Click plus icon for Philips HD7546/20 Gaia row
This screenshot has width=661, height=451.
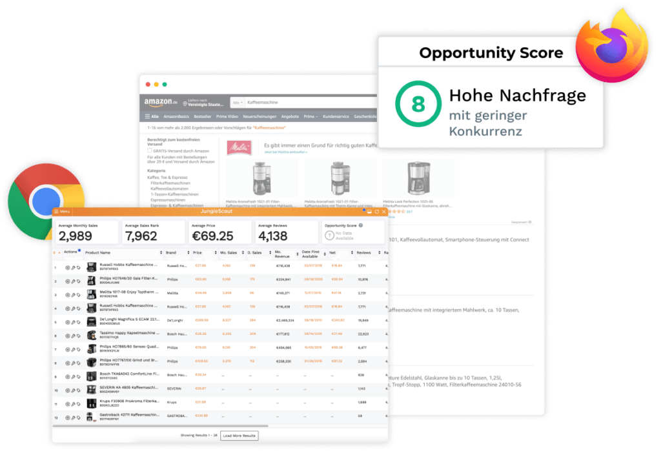[67, 281]
